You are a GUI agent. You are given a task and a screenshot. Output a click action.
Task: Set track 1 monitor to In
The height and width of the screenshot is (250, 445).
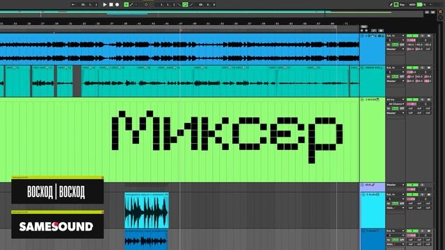click(x=389, y=44)
